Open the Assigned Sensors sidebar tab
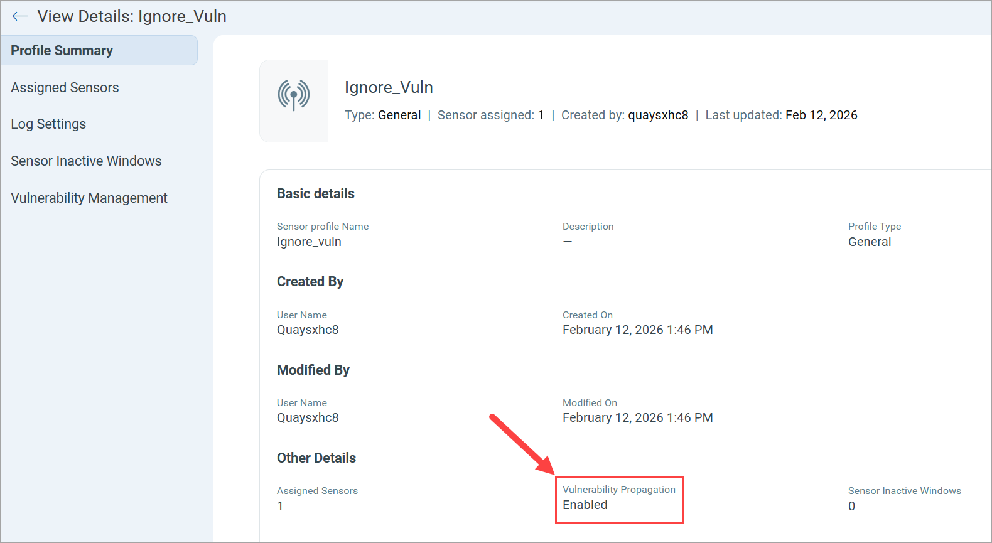Image resolution: width=992 pixels, height=543 pixels. [x=65, y=87]
